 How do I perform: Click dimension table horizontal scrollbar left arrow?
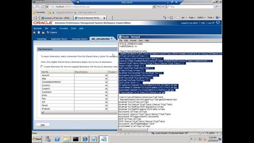pyautogui.click(x=42, y=112)
